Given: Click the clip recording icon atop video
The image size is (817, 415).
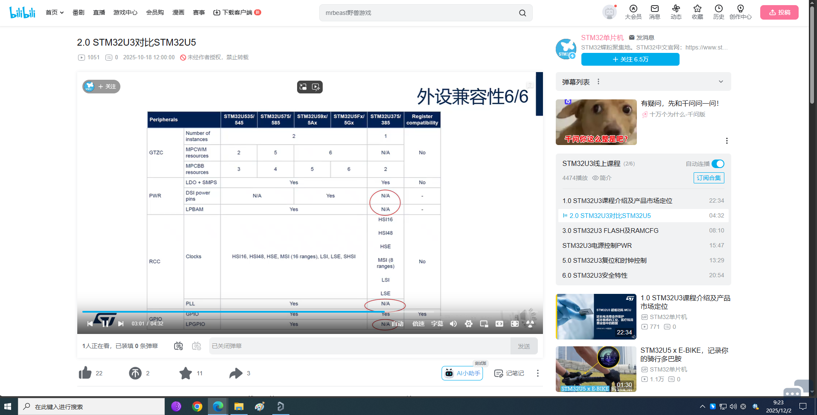Looking at the screenshot, I should [316, 87].
